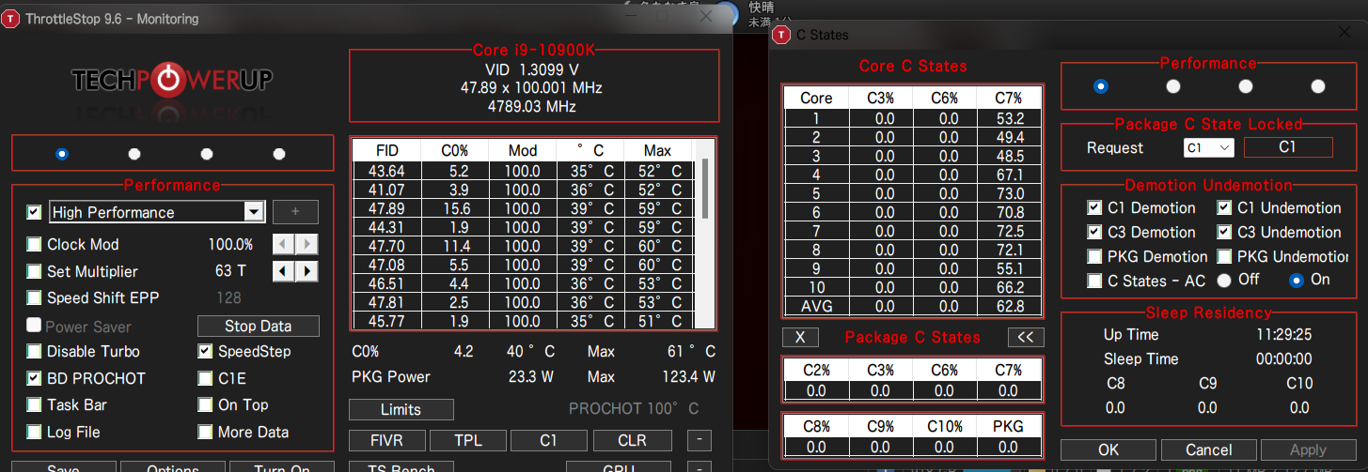Select the fourth profile radio in ThrottleStop
The width and height of the screenshot is (1368, 472).
(279, 154)
